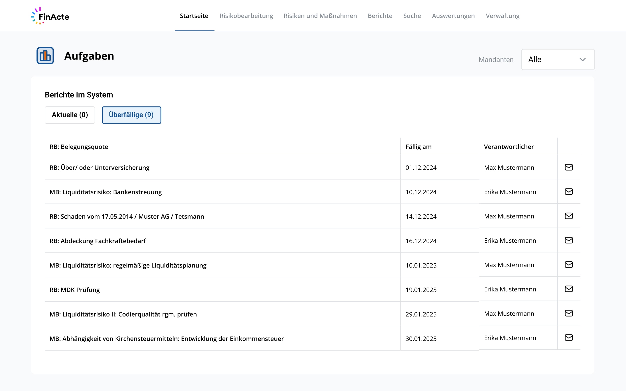Click mail icon for RB: MDK Prüfung
Image resolution: width=626 pixels, height=391 pixels.
tap(568, 289)
